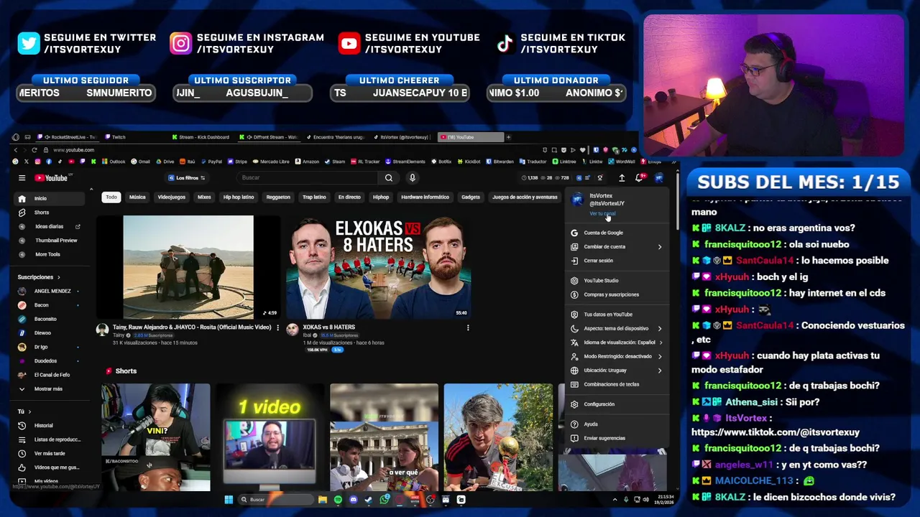Image resolution: width=920 pixels, height=517 pixels.
Task: Open Baconsito subscription channel
Action: click(50, 319)
